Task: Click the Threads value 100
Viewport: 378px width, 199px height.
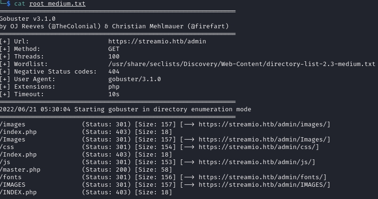Action: click(x=113, y=56)
